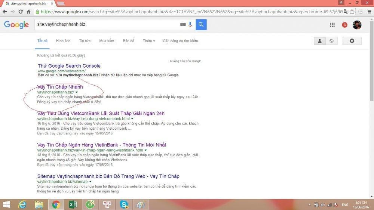Close the site:vaytinchapnhanh.biz browser tab

pyautogui.click(x=52, y=4)
